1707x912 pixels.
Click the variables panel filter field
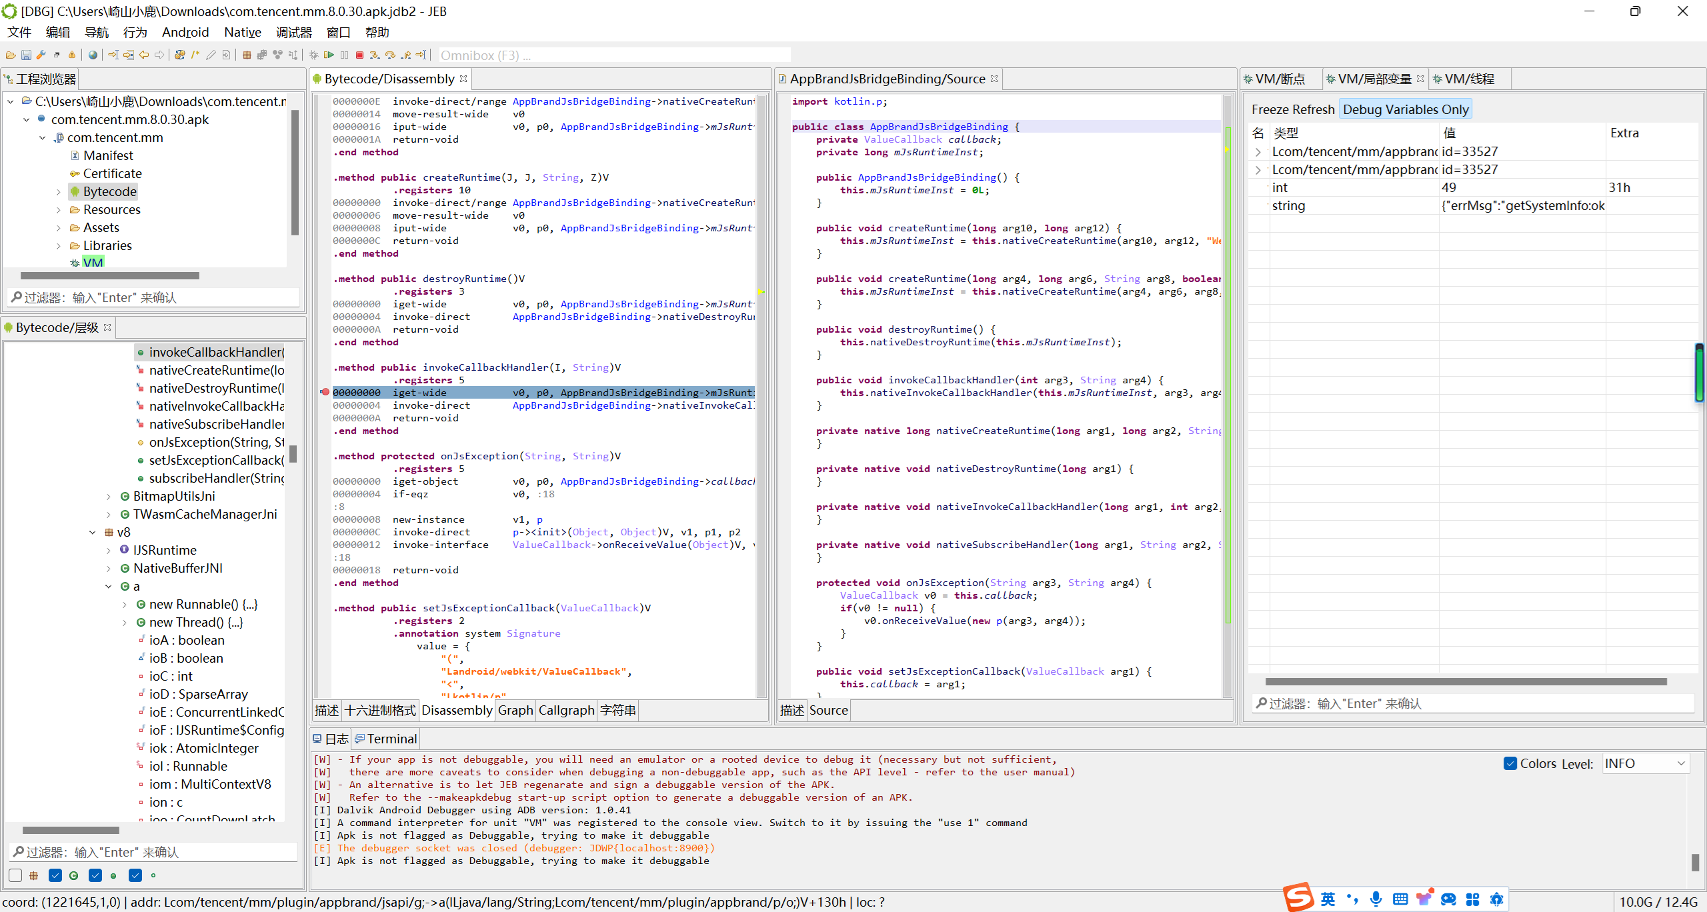[1472, 703]
